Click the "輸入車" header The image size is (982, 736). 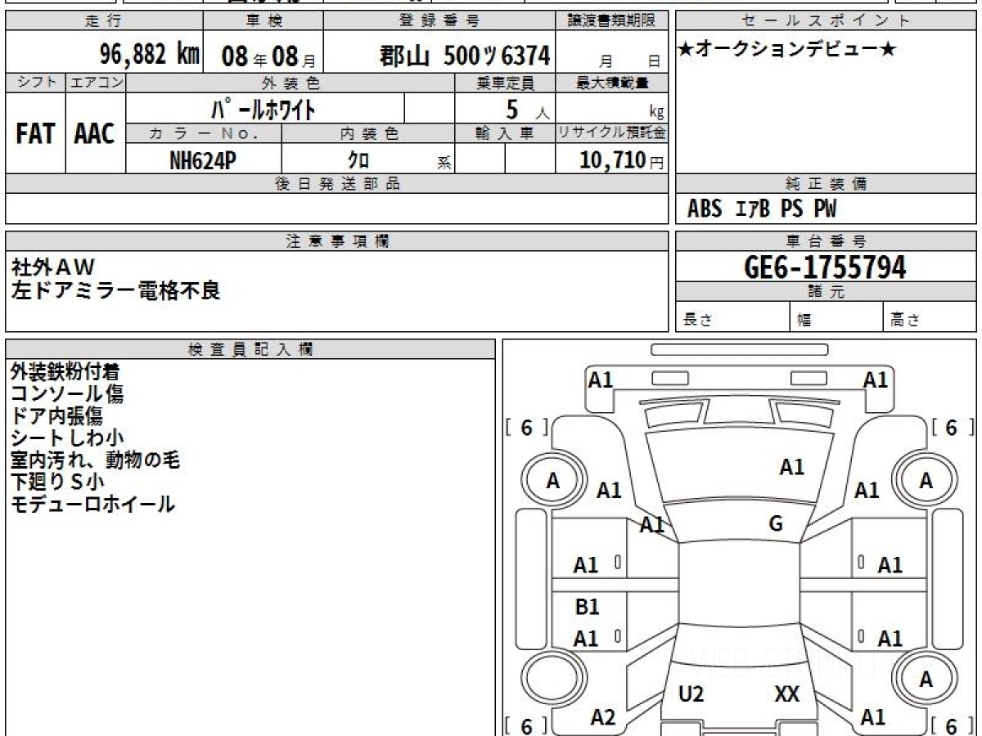505,133
